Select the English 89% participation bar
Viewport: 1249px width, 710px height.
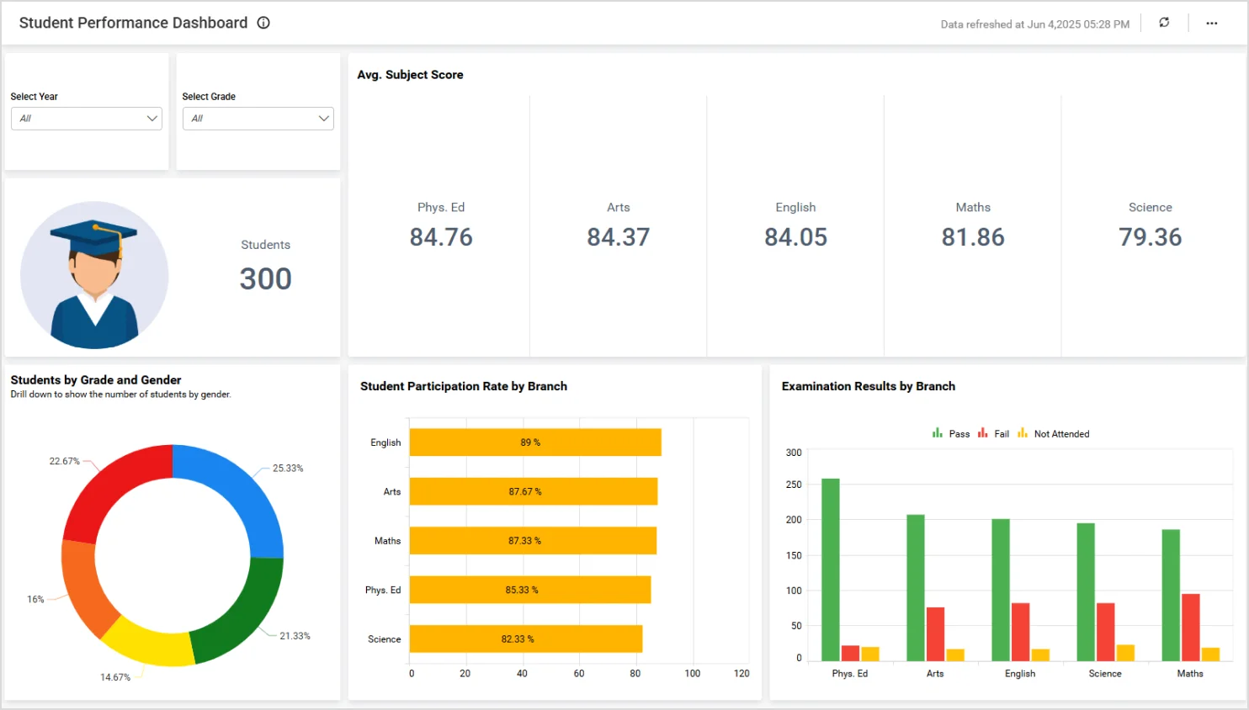click(534, 442)
